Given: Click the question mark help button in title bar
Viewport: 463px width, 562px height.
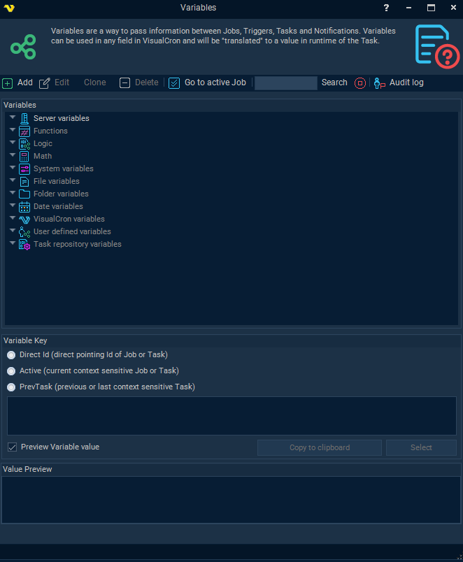Looking at the screenshot, I should point(386,8).
